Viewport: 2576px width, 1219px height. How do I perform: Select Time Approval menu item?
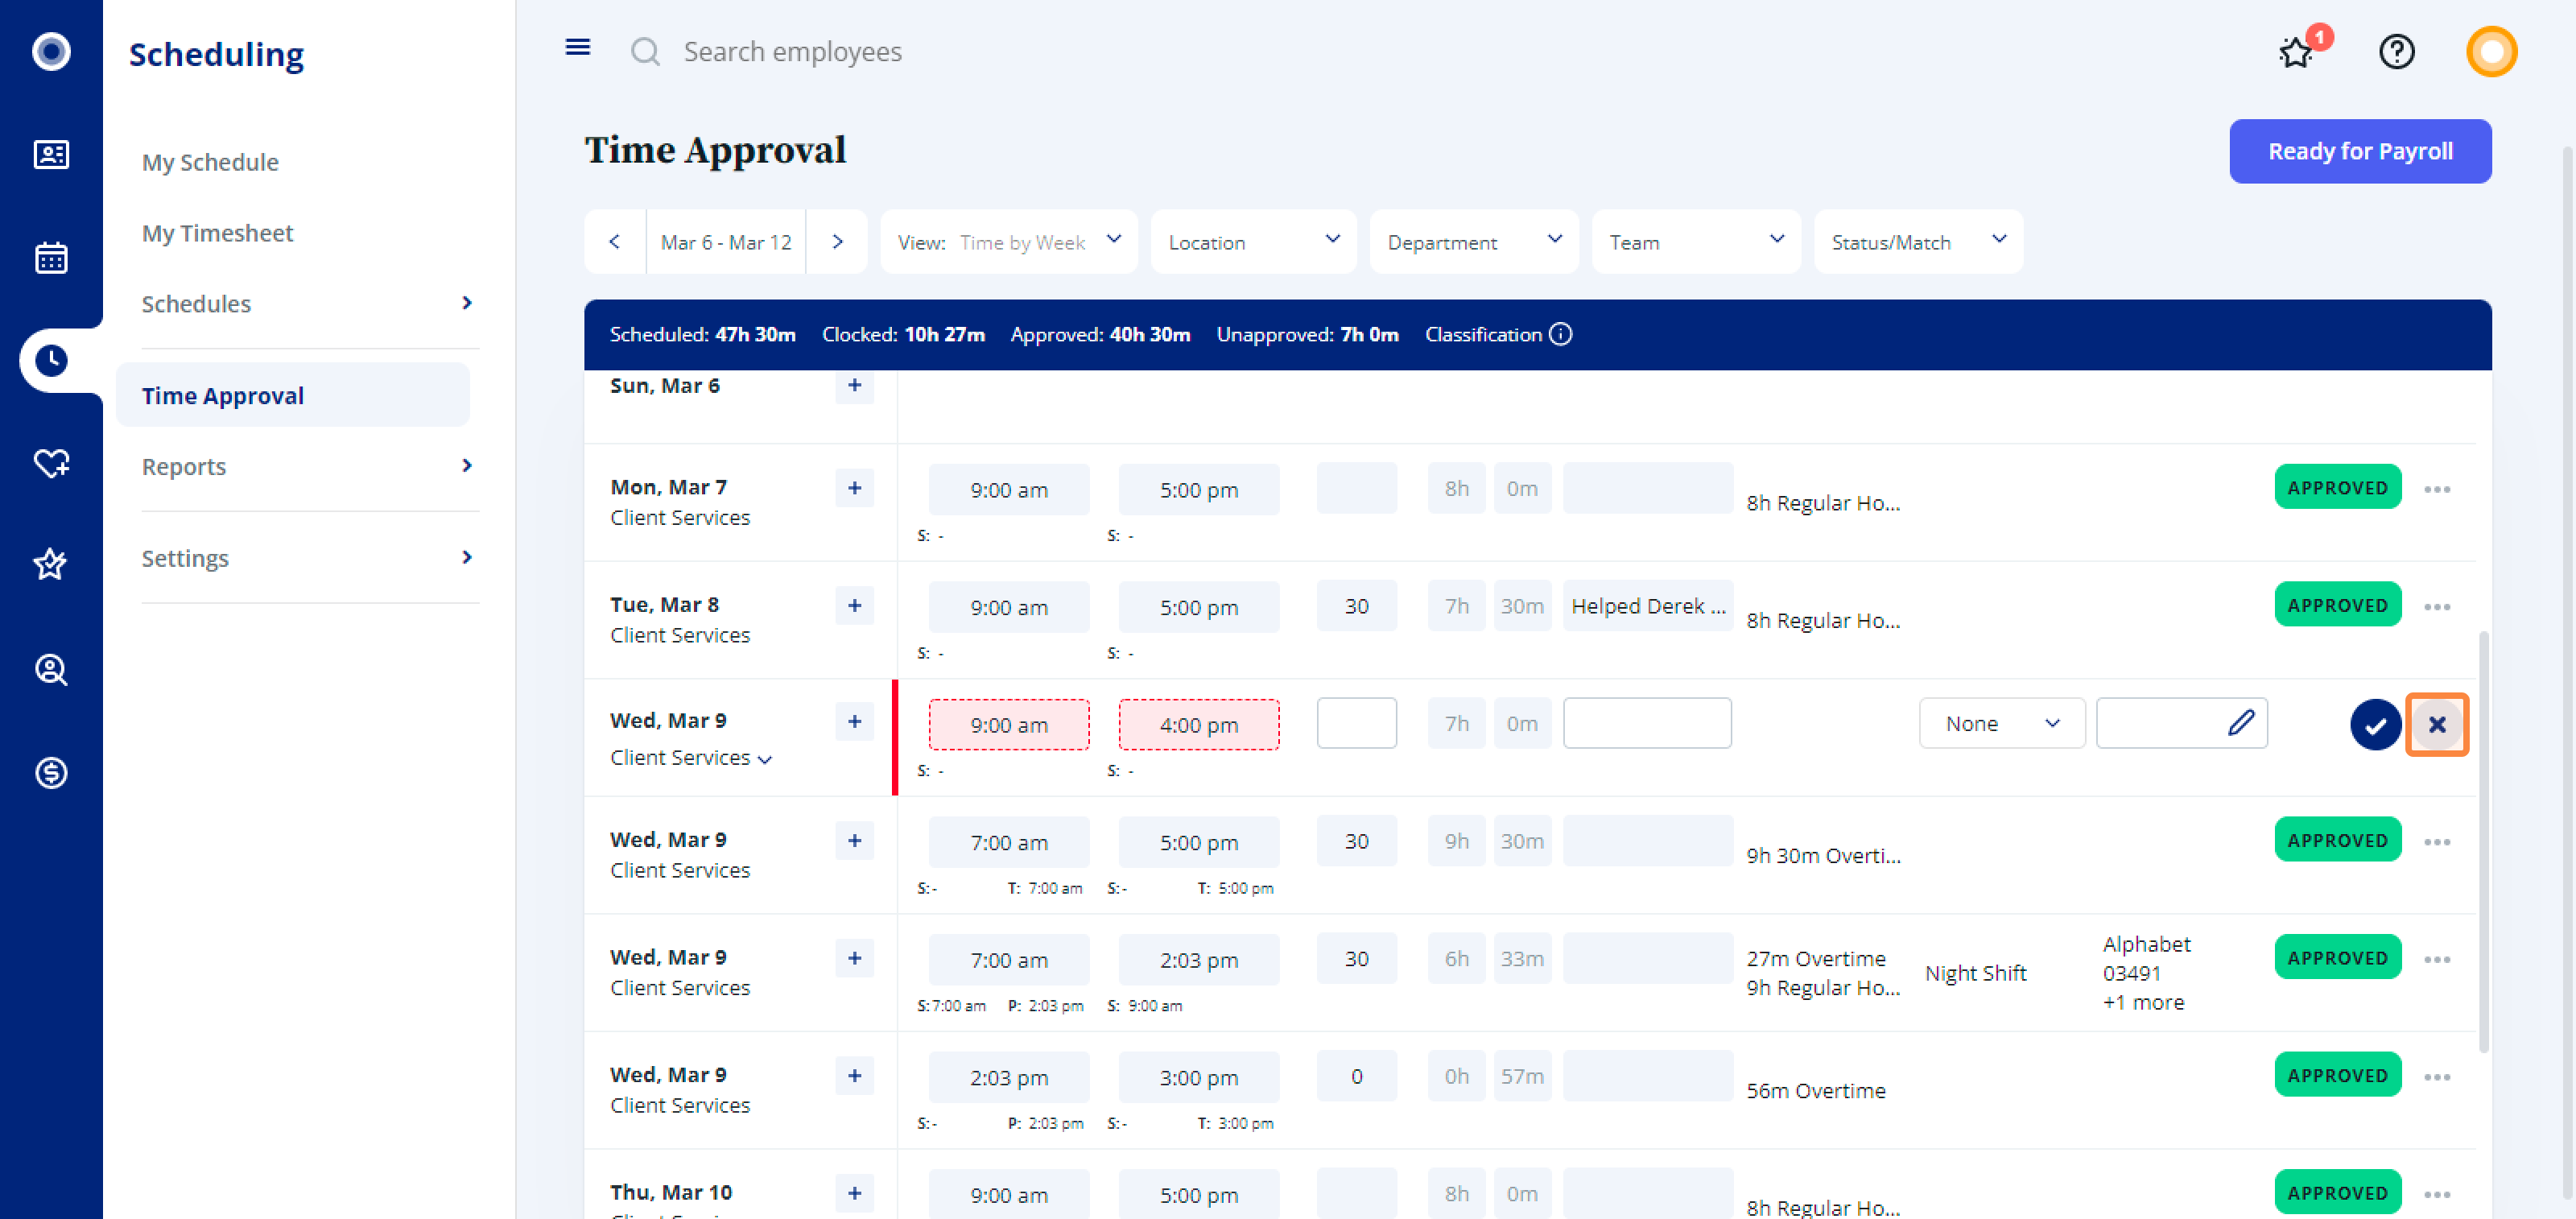(x=293, y=395)
